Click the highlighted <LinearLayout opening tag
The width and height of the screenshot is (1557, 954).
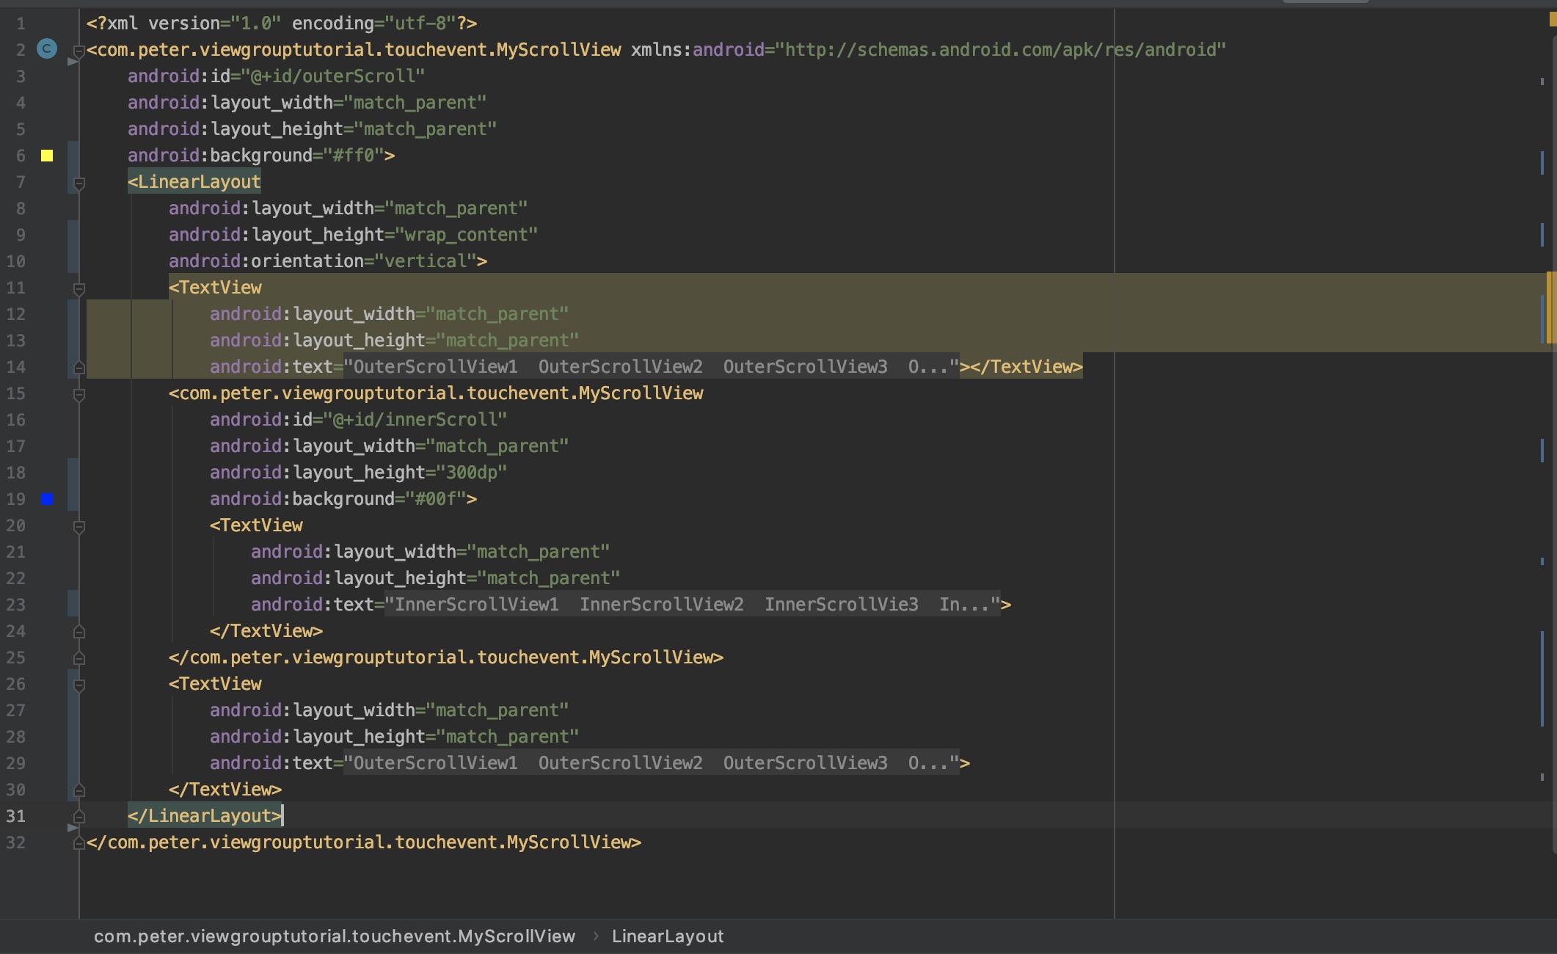[x=194, y=182]
